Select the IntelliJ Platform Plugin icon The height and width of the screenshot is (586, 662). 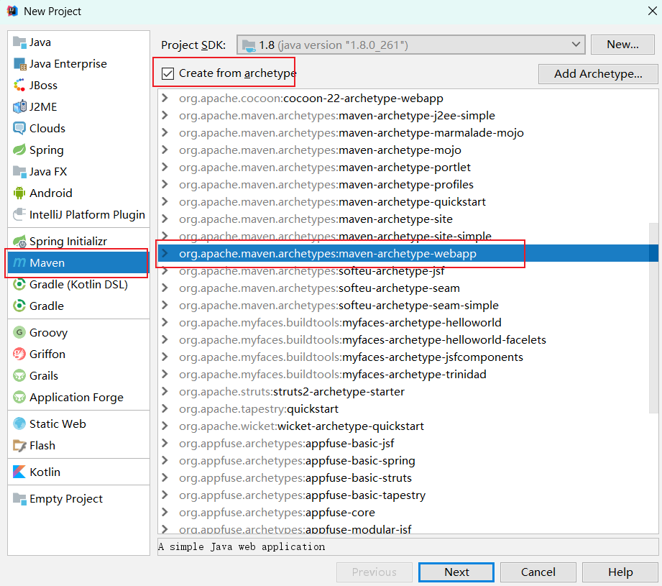pyautogui.click(x=19, y=214)
